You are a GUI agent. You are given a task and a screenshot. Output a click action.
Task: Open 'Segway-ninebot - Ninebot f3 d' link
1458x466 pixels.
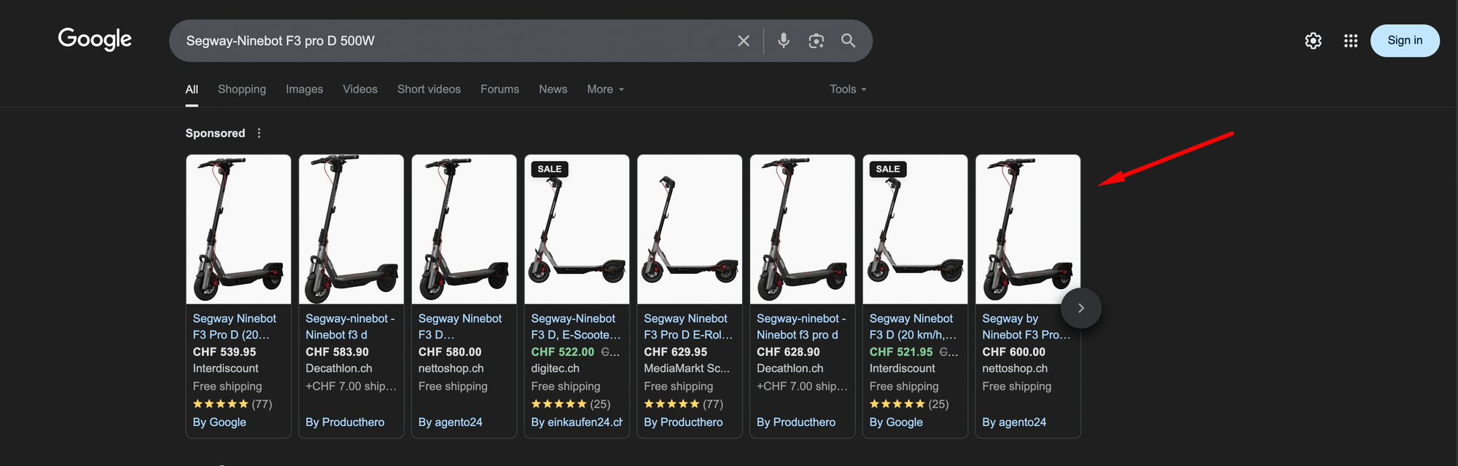point(350,326)
